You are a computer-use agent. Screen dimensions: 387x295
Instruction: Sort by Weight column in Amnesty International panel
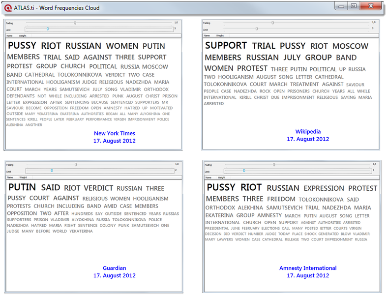(x=221, y=177)
